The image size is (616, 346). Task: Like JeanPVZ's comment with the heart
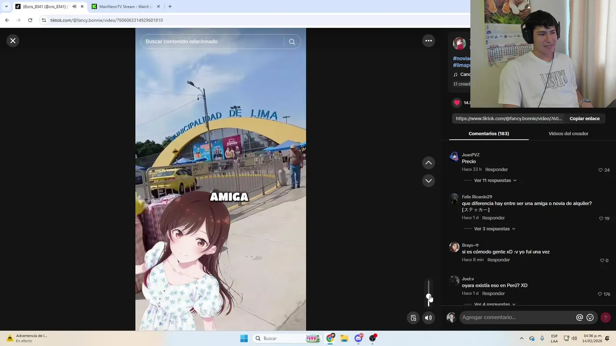[x=601, y=170]
